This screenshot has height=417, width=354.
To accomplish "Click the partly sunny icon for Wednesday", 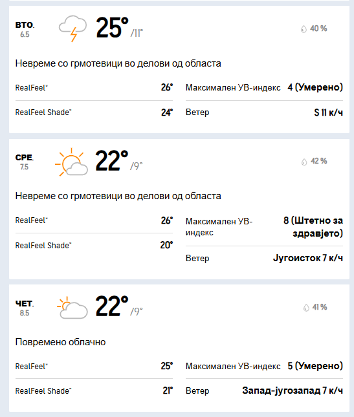I will click(71, 162).
